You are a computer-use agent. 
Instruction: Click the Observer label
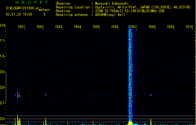(63, 3)
